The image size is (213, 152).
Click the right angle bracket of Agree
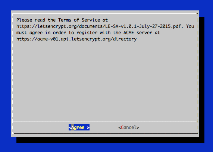88,127
